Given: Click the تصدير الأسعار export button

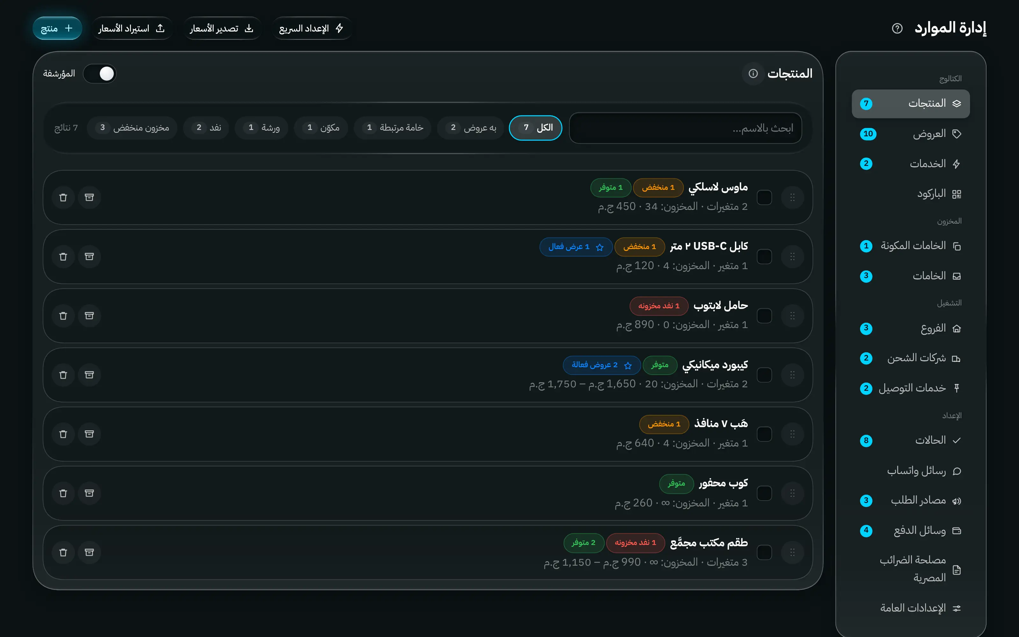Looking at the screenshot, I should click(222, 28).
